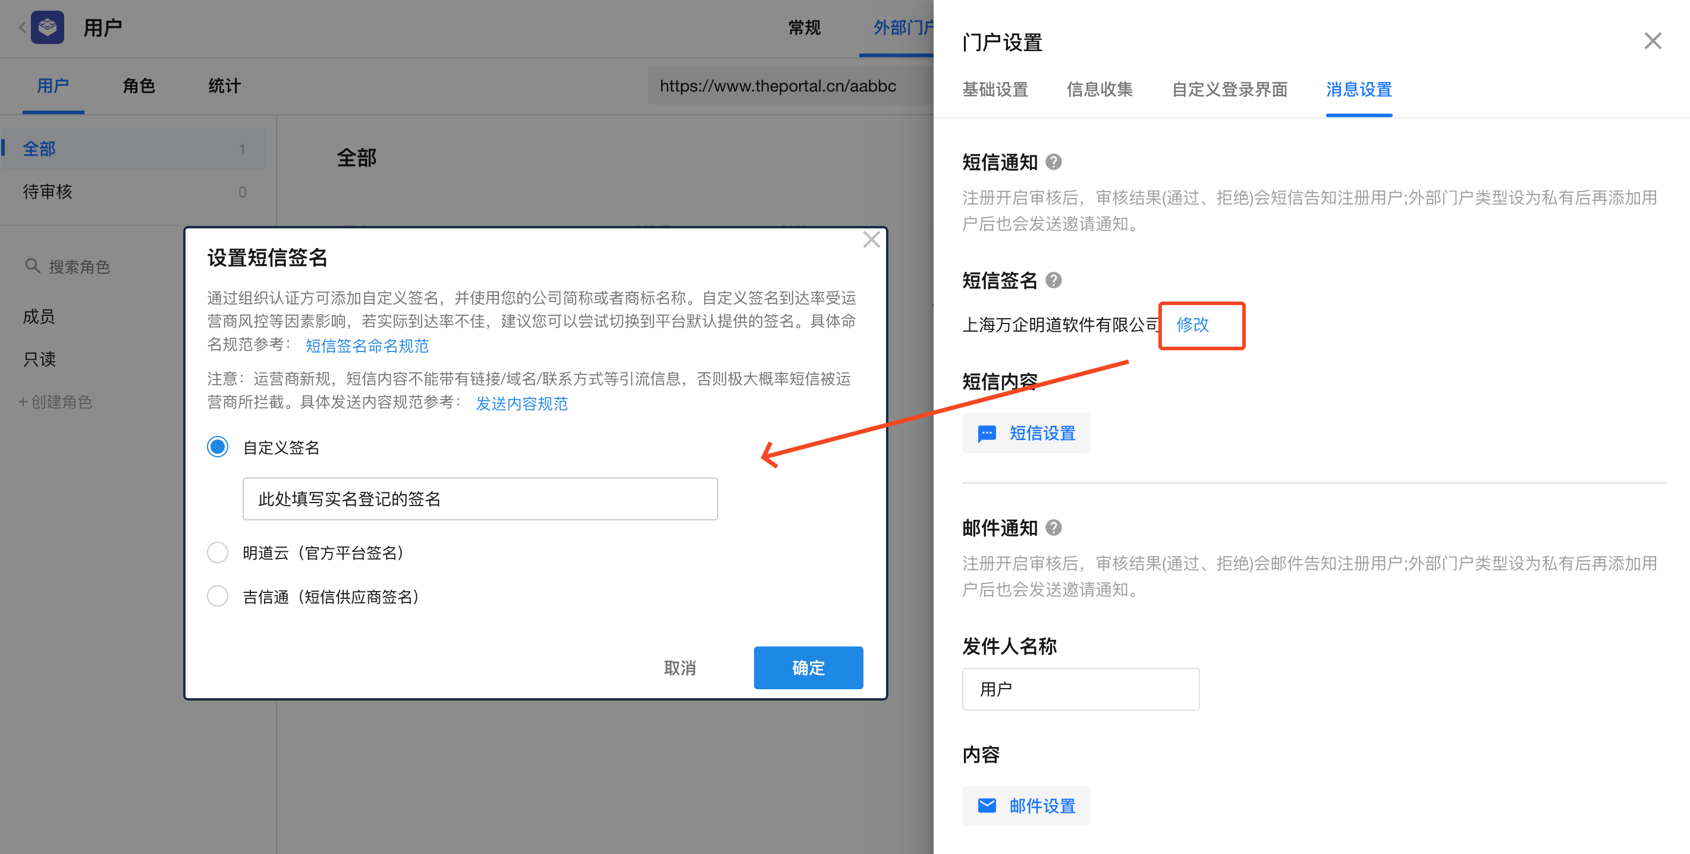Click the app cube logo icon
The width and height of the screenshot is (1690, 854).
pyautogui.click(x=47, y=27)
